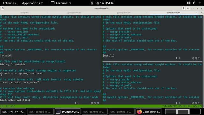204x115 pixels.
Task: Click [mysqld] header in top-right pane
Action: point(109,56)
